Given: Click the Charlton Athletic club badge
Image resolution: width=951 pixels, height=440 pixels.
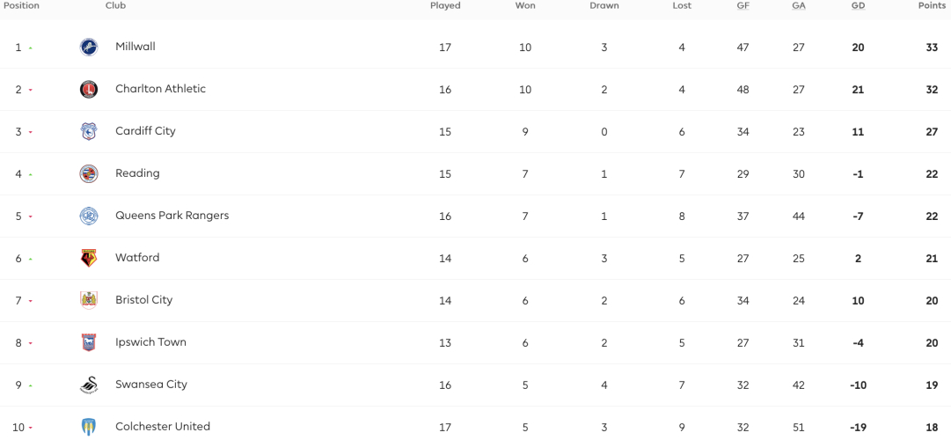Looking at the screenshot, I should click(89, 89).
